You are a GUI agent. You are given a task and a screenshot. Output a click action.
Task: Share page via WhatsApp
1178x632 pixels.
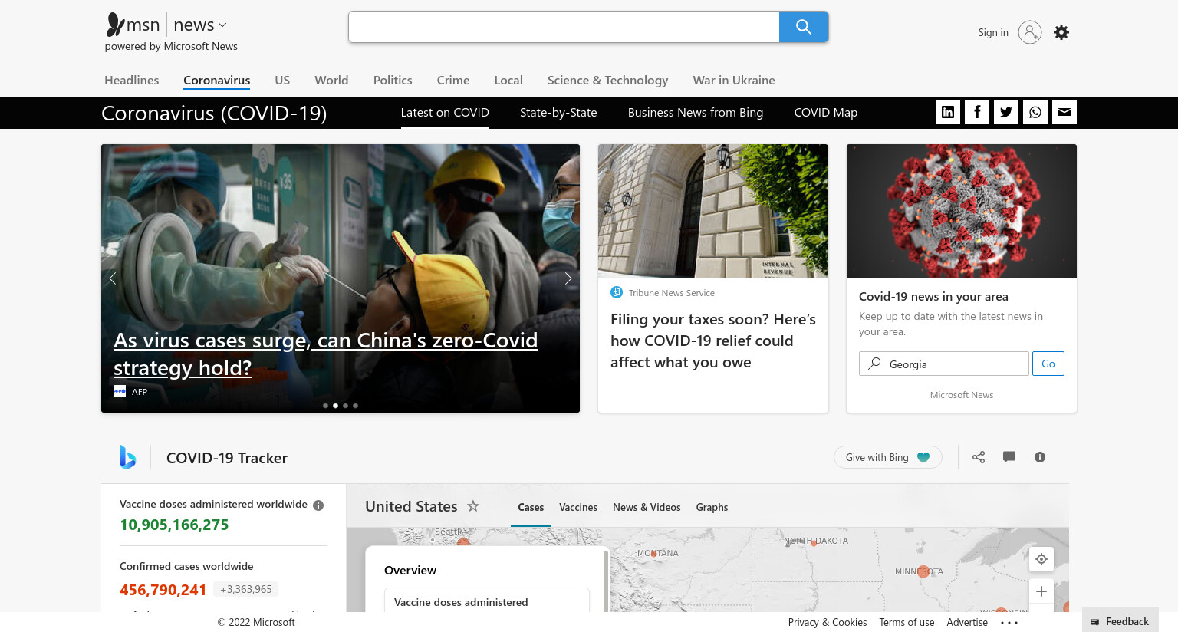(1035, 112)
